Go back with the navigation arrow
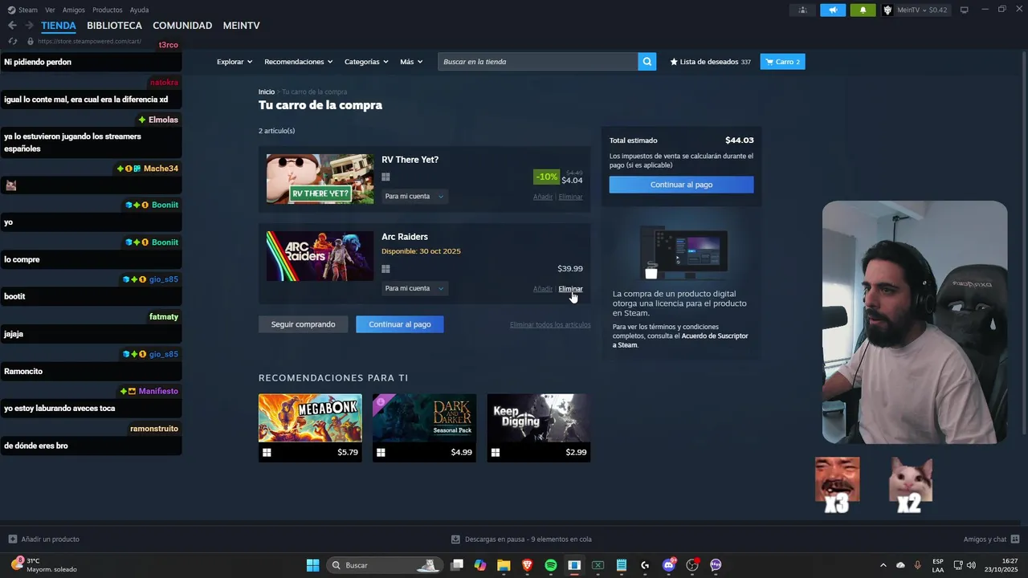 (12, 26)
